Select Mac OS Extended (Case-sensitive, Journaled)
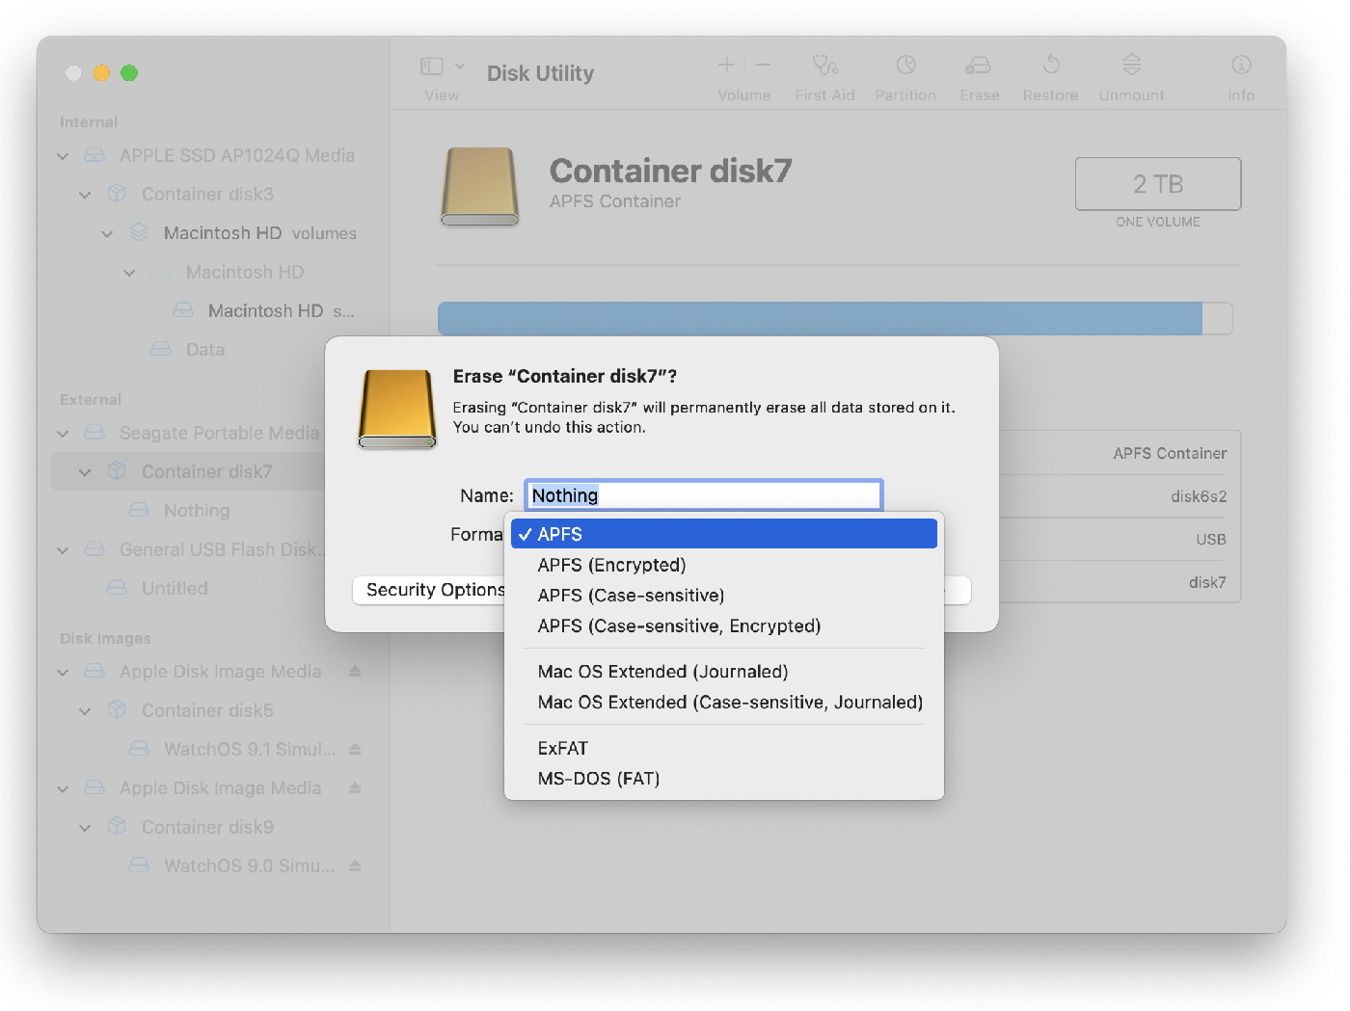The image size is (1350, 1011). coord(723,703)
